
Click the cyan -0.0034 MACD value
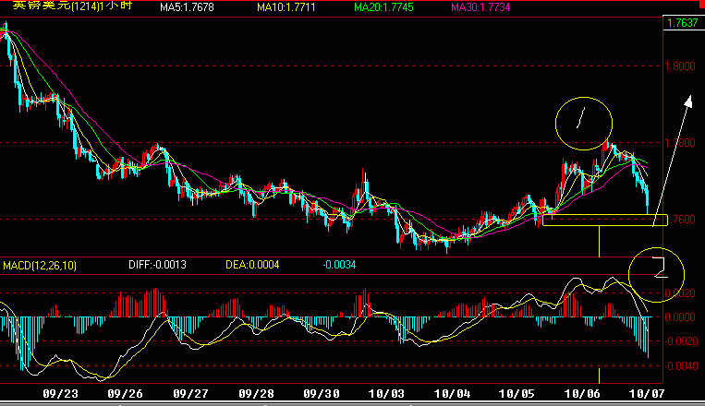pyautogui.click(x=339, y=265)
